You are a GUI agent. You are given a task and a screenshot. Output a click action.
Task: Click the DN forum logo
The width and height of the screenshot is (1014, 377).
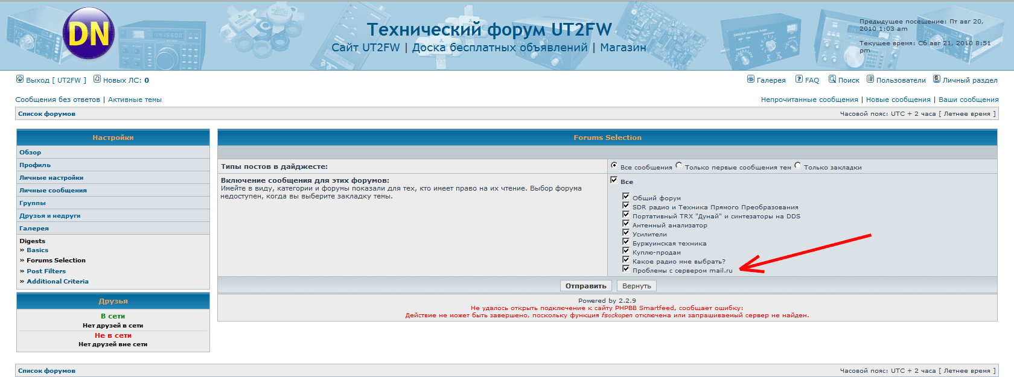pyautogui.click(x=89, y=34)
